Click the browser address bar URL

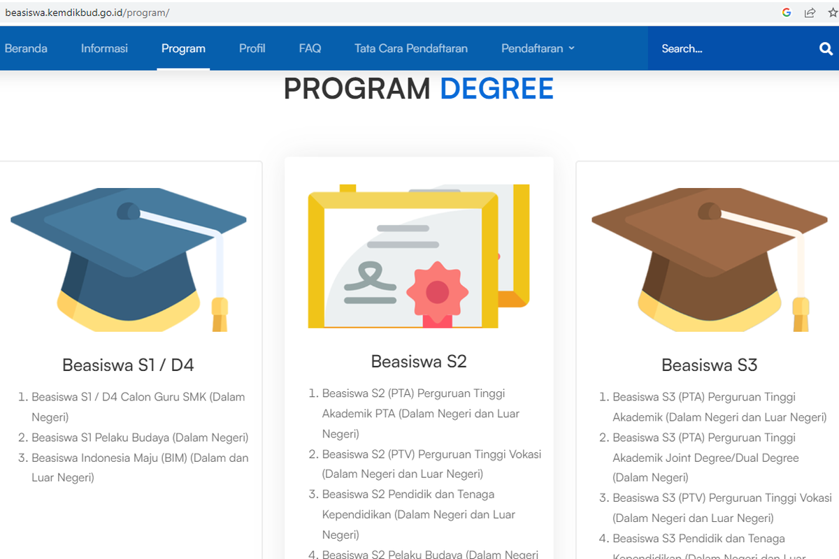tap(87, 13)
